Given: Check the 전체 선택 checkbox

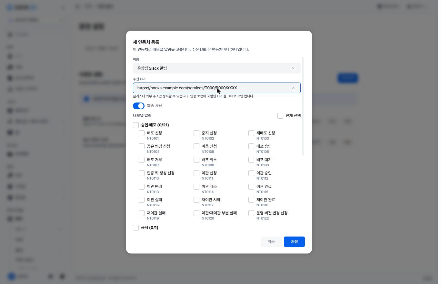Looking at the screenshot, I should [280, 116].
